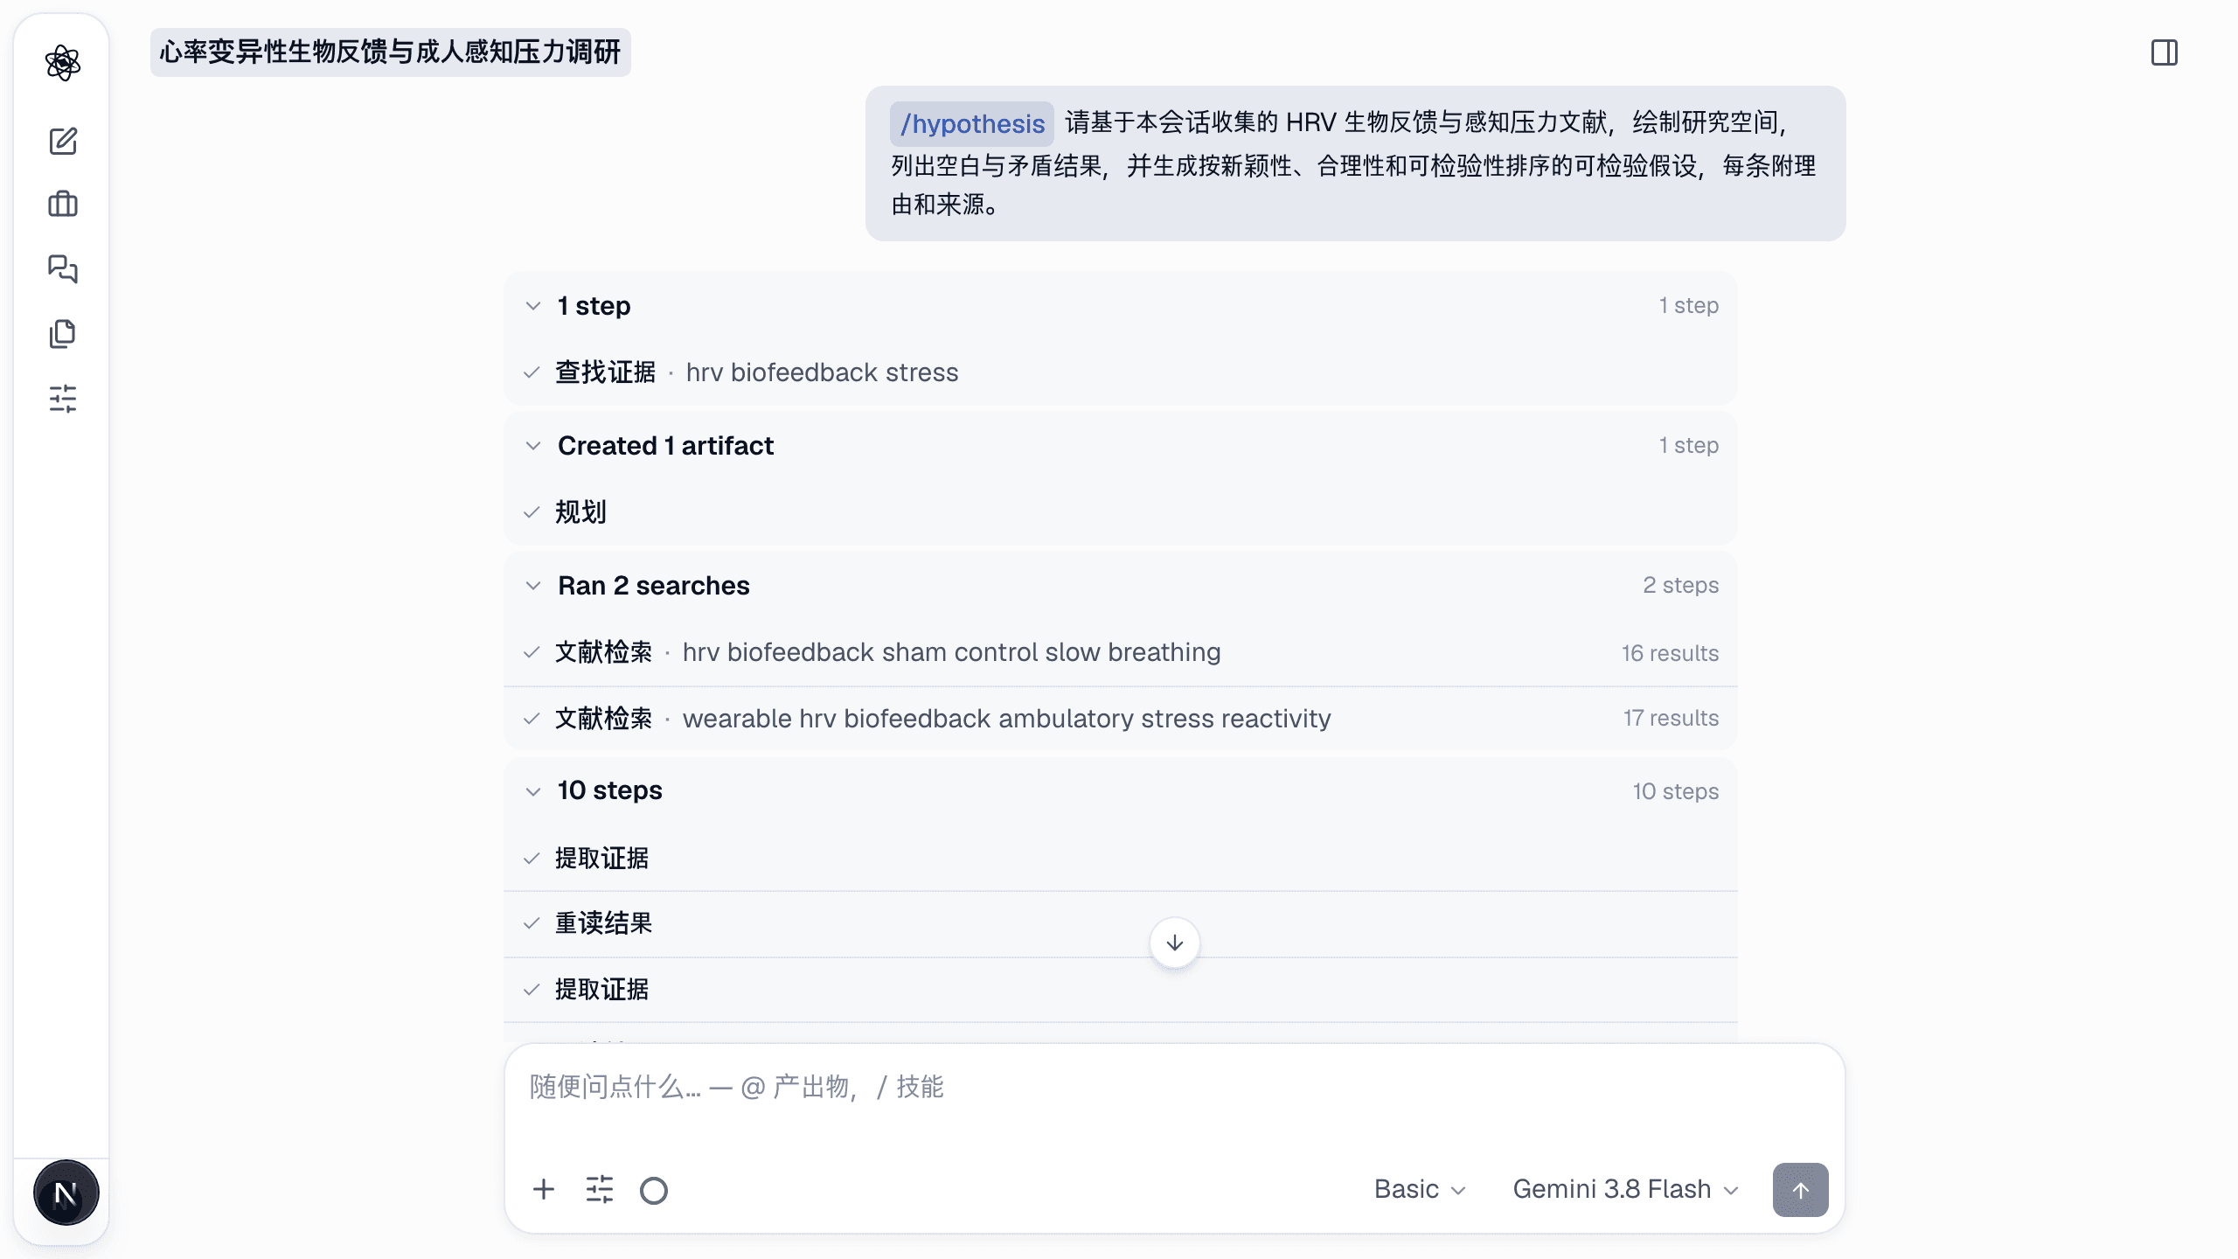Open the conversations chat bubbles icon
Image resolution: width=2238 pixels, height=1259 pixels.
63,268
